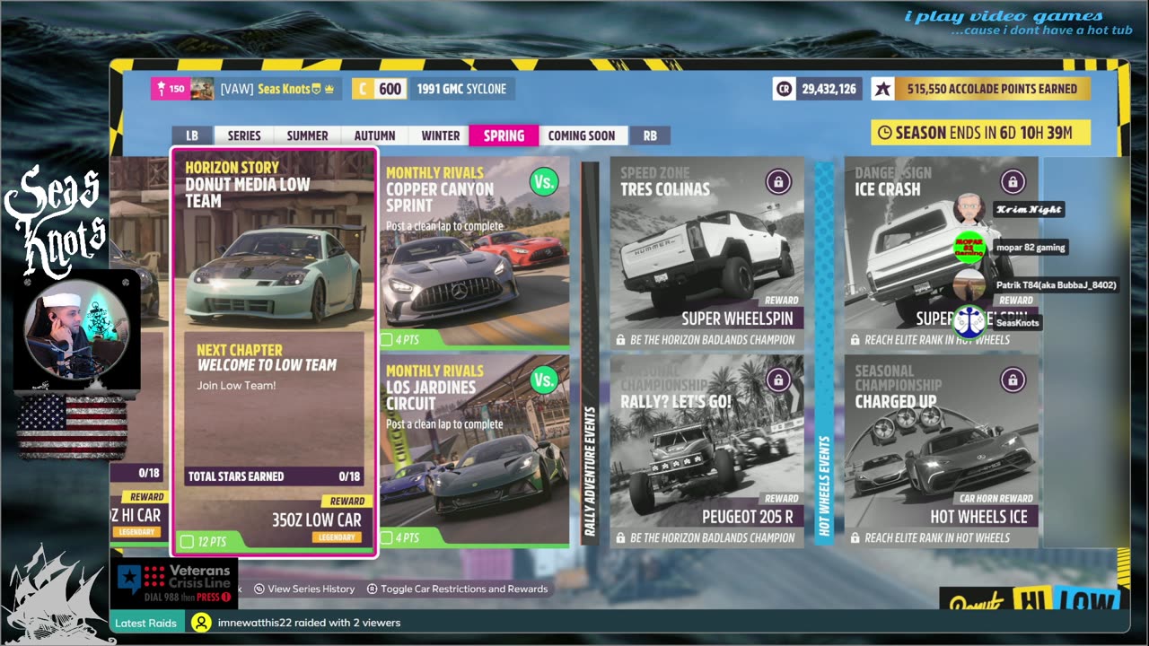Click the LB bumper button

pos(192,135)
